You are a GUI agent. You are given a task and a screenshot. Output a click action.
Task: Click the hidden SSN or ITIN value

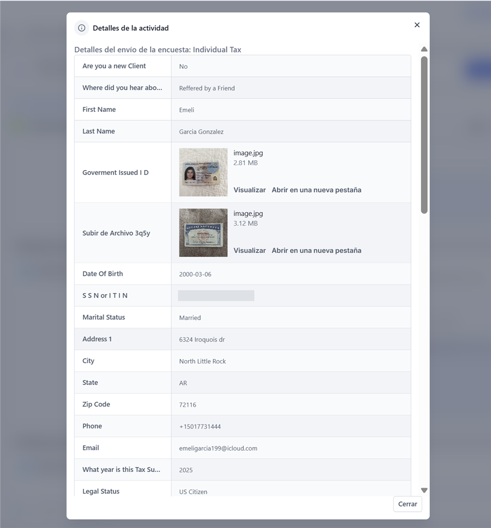click(x=216, y=296)
